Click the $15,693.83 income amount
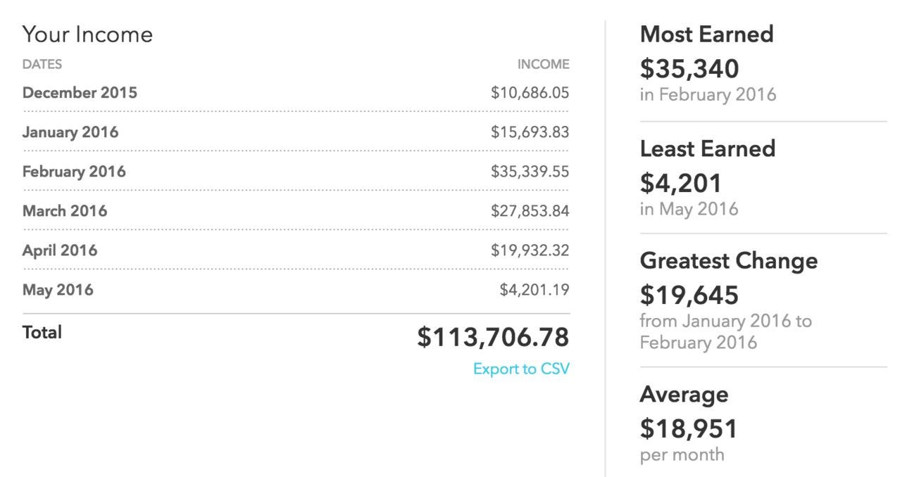The image size is (900, 477). [530, 132]
